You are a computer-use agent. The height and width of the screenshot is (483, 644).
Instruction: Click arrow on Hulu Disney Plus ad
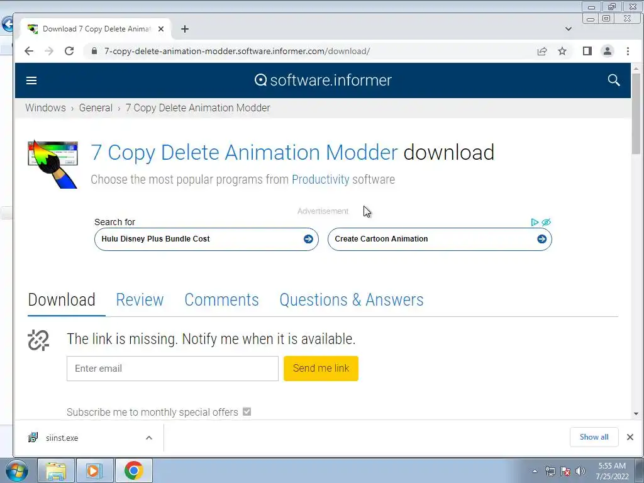308,239
